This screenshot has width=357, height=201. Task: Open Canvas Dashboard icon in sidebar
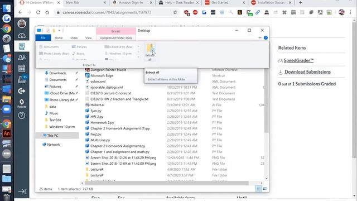coord(22,36)
